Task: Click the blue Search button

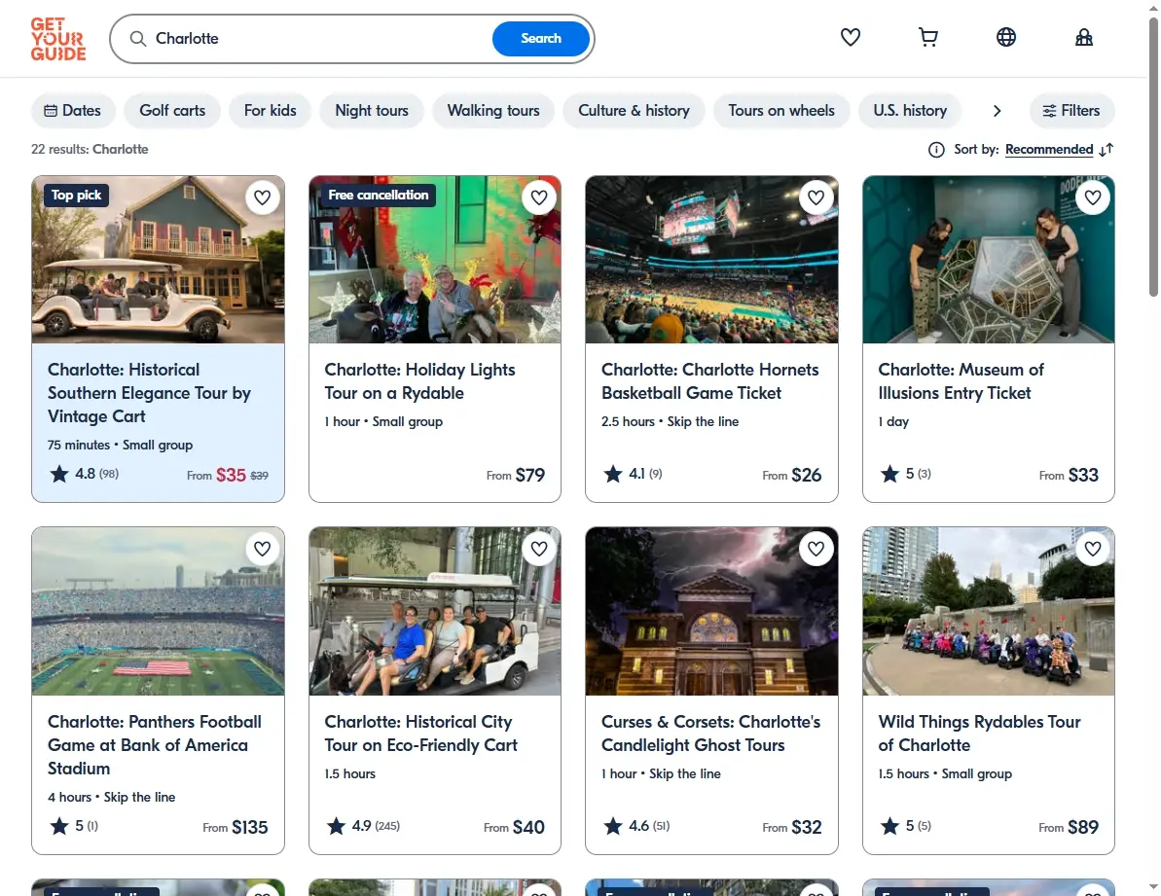Action: pyautogui.click(x=540, y=39)
